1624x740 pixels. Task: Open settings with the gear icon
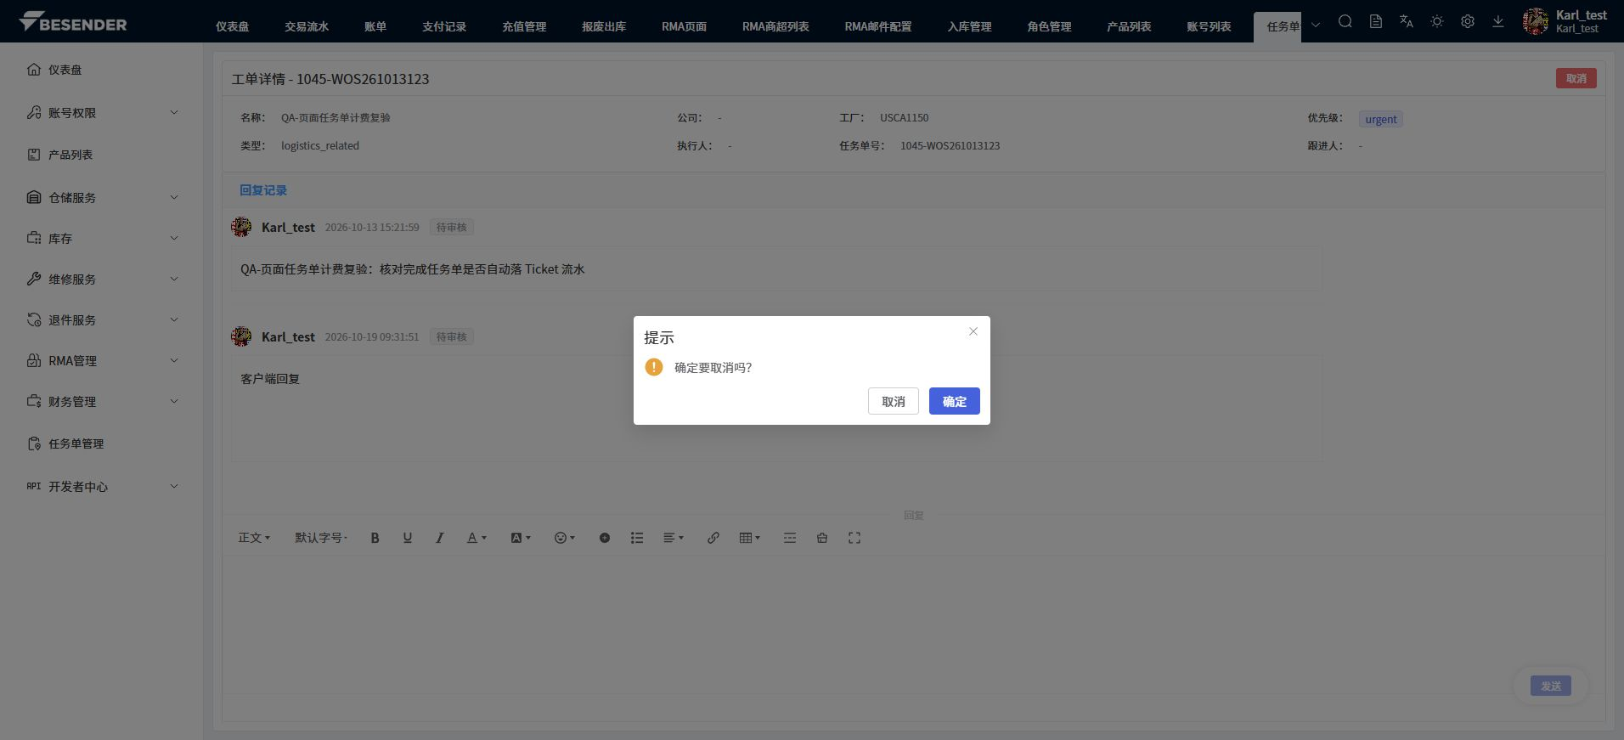click(x=1468, y=21)
